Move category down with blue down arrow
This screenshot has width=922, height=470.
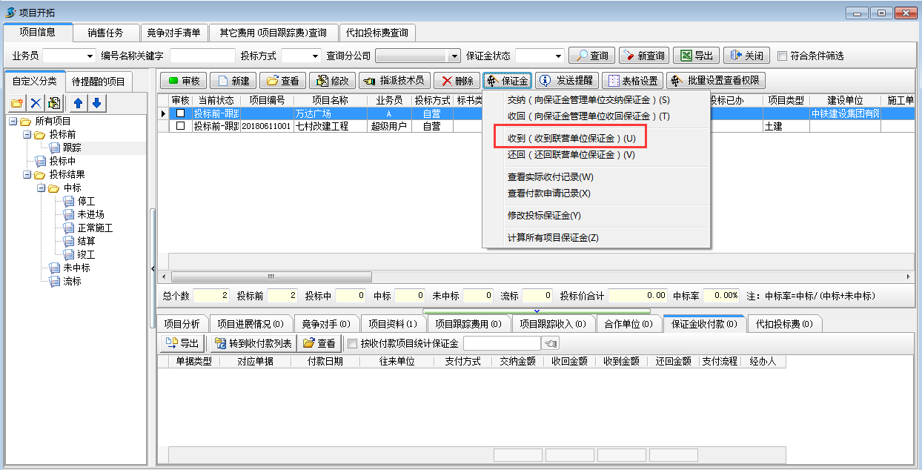[x=96, y=103]
